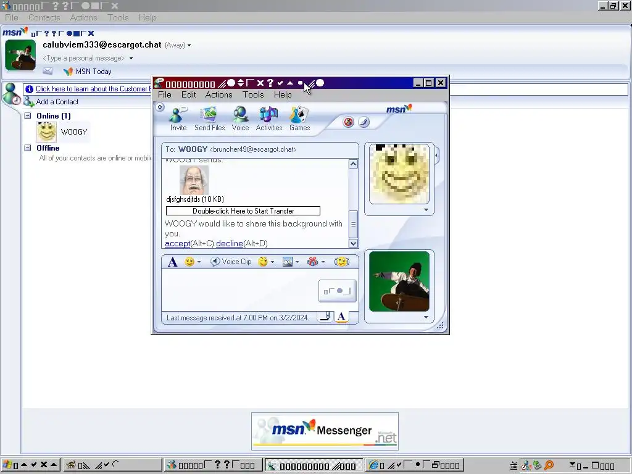This screenshot has width=632, height=474.
Task: Click decline link for background
Action: [x=230, y=243]
